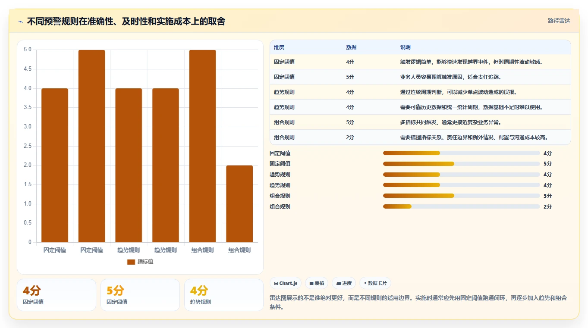Click the 路径雷达 label in the header

pyautogui.click(x=559, y=21)
